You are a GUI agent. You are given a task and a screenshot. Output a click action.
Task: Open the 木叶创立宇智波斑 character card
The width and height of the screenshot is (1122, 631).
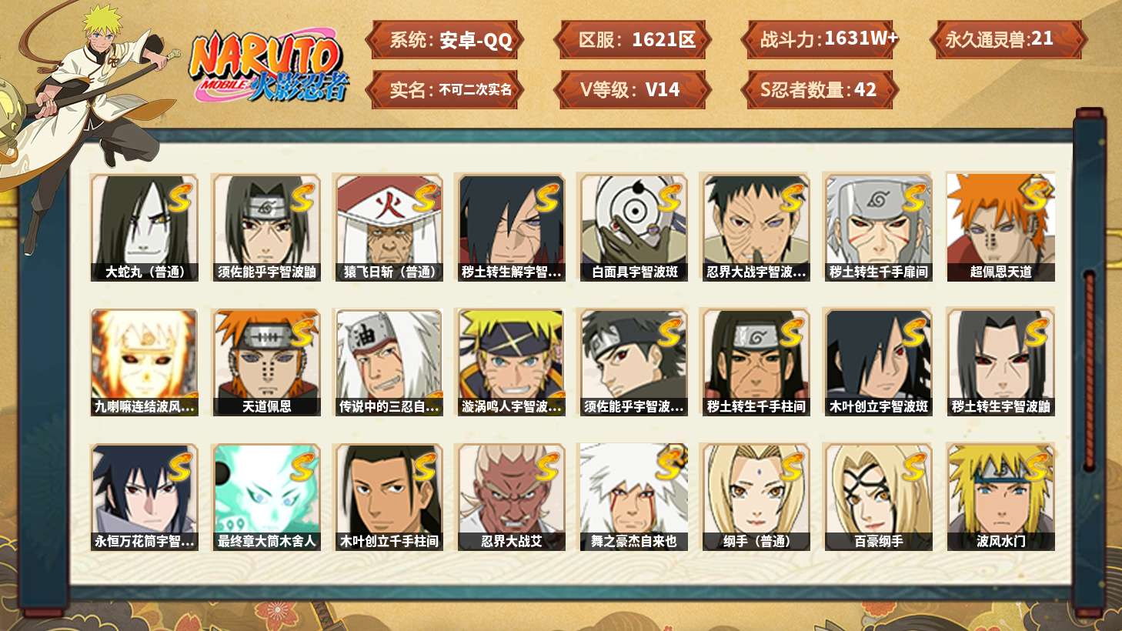tap(878, 362)
